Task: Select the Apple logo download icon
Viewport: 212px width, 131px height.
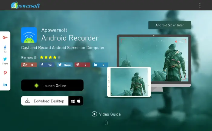Action: coord(79,101)
